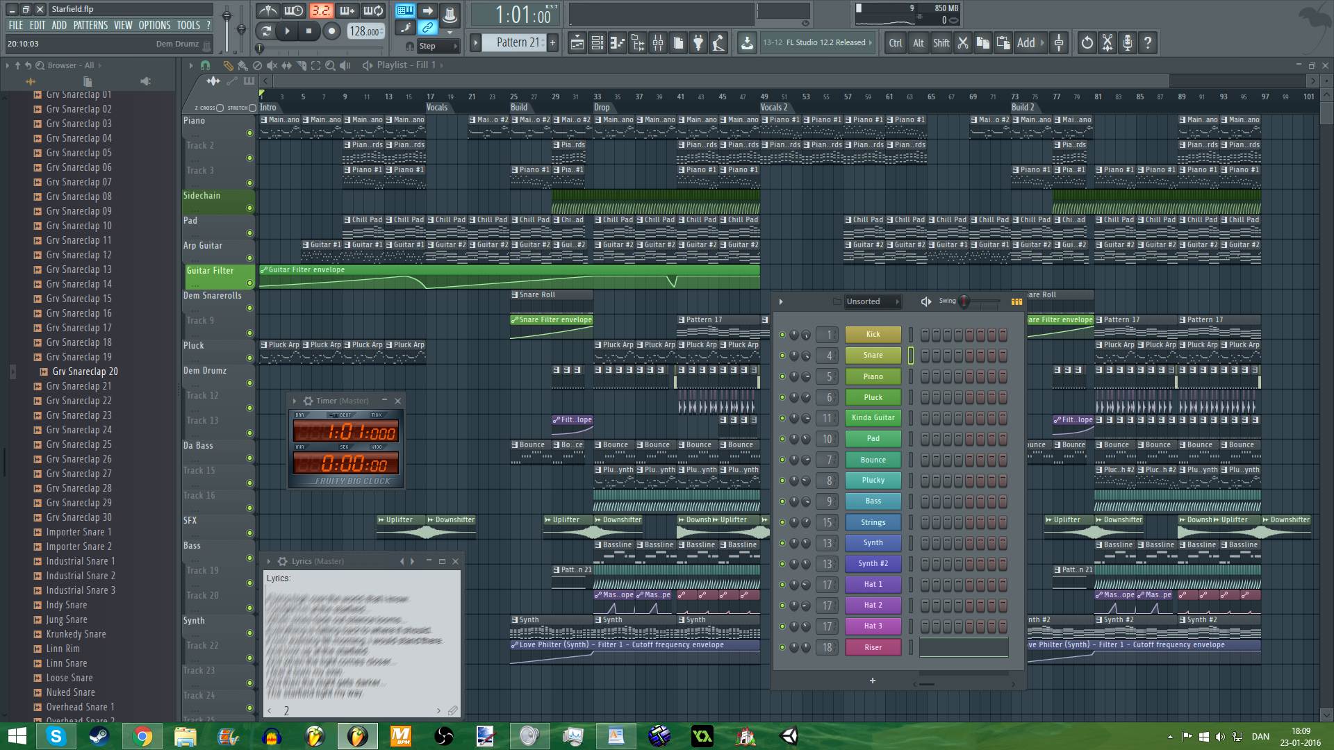The width and height of the screenshot is (1334, 750).
Task: Mute the Kick channel in Channel rack
Action: (782, 335)
